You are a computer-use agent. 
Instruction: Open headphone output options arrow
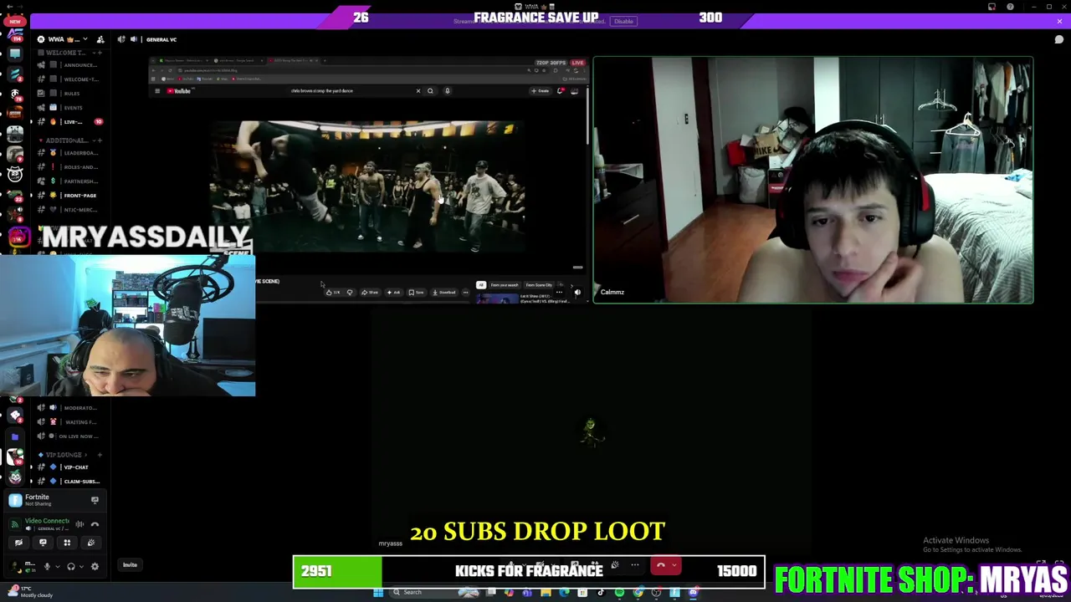point(81,566)
